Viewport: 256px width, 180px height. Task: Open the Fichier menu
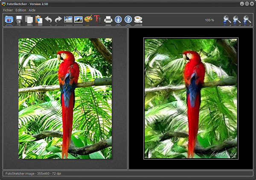(x=8, y=10)
